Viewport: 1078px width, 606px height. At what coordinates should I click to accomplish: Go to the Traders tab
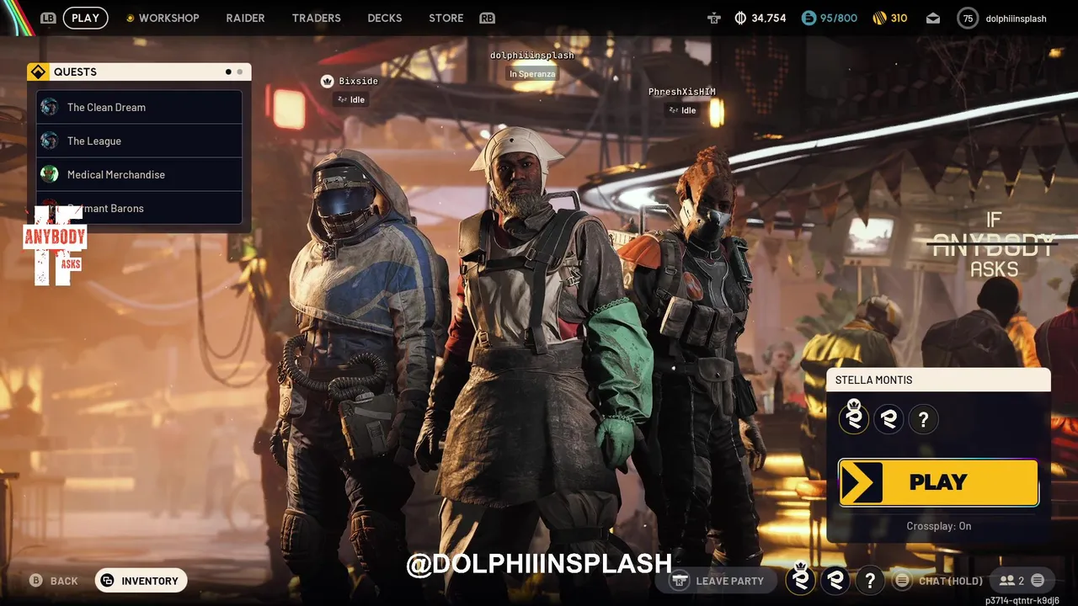(317, 18)
